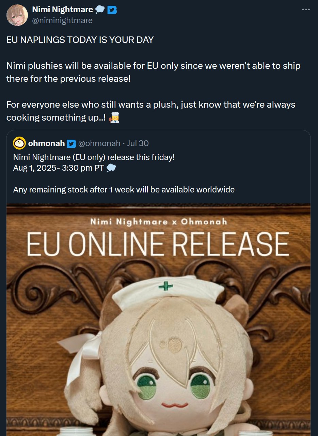Image resolution: width=318 pixels, height=436 pixels.
Task: Open the @niminightmare handle link
Action: (x=62, y=20)
